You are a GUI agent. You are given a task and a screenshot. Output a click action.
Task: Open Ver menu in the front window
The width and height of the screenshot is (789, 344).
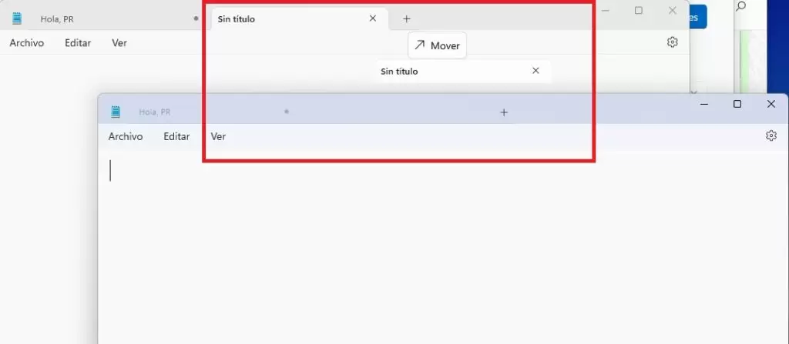tap(218, 136)
